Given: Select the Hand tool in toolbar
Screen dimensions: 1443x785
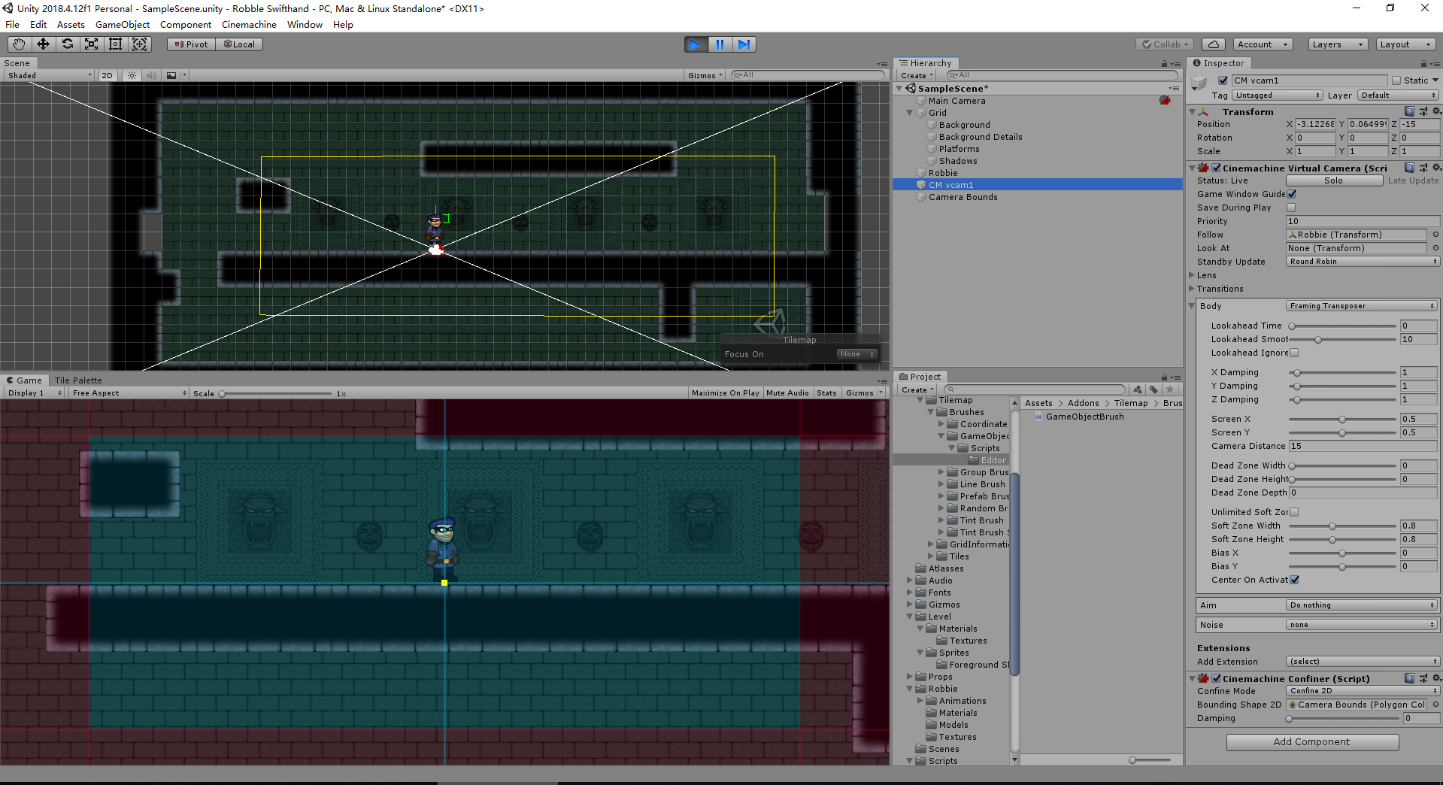Looking at the screenshot, I should [19, 44].
